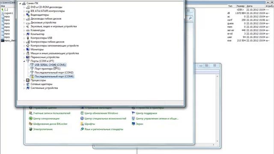The height and width of the screenshot is (154, 274).
Task: Expand the Контроллеры запоминающих устройств node
Action: [x=24, y=46]
